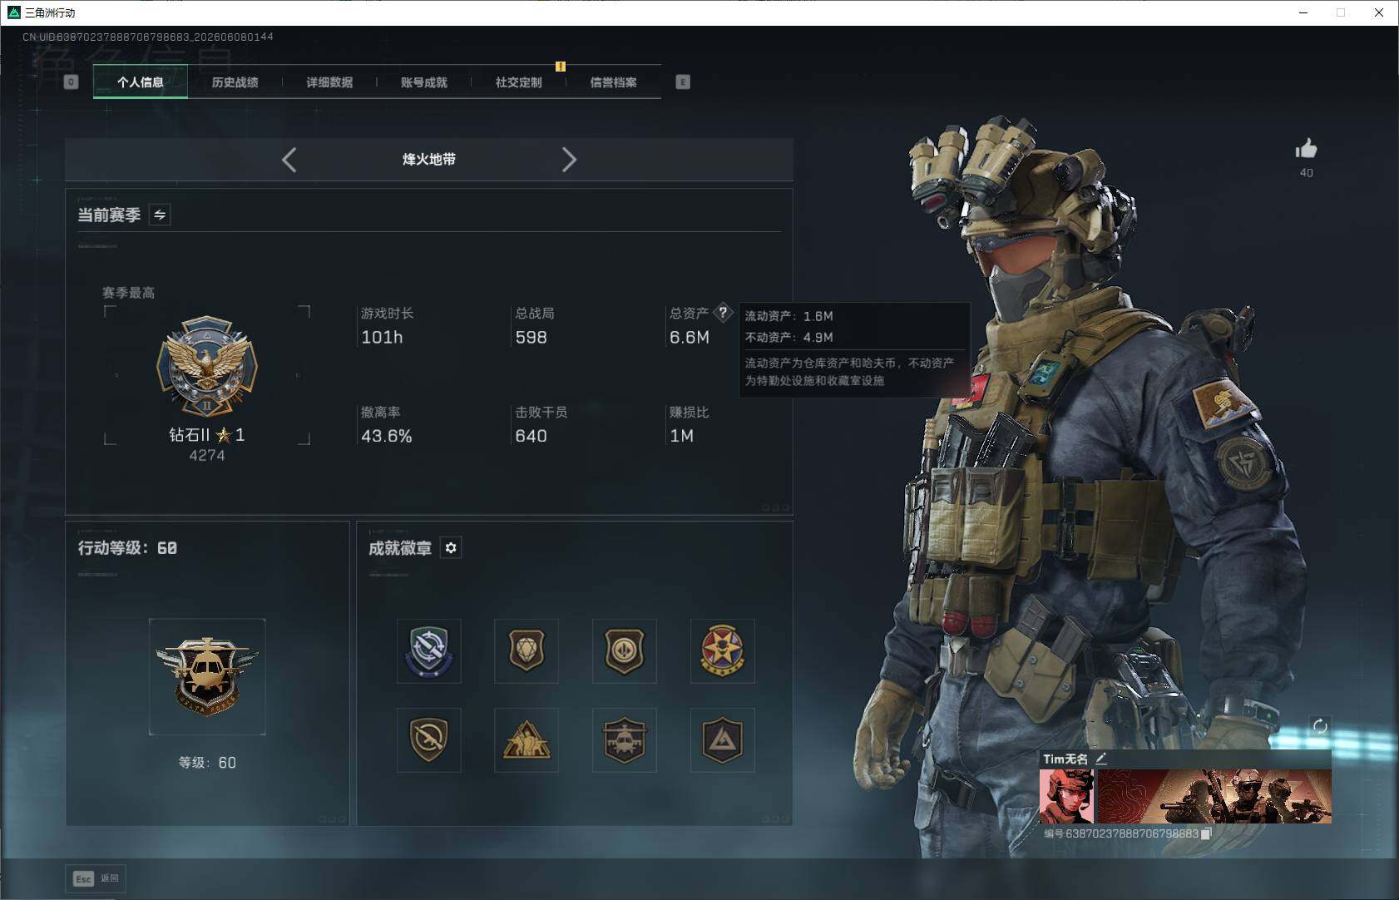Copy the player ID with the copy icon
The image size is (1399, 900).
tap(1206, 833)
